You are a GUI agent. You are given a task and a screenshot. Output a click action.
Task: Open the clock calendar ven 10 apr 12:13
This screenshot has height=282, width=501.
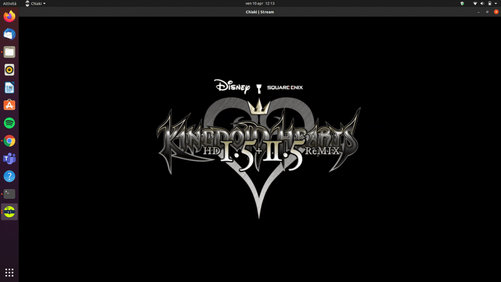pos(260,3)
